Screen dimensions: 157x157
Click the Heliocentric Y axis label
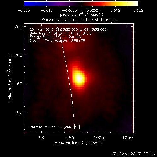click(x=10, y=78)
